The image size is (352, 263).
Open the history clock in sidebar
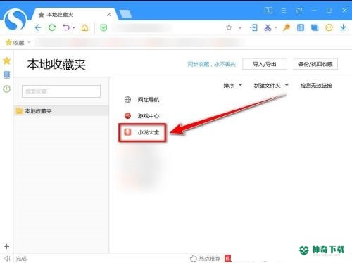coord(7,89)
